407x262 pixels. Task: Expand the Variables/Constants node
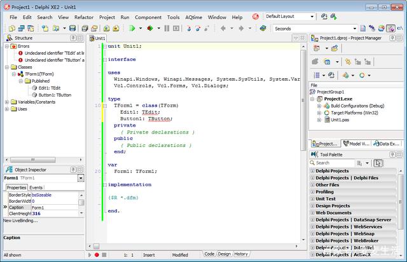click(x=7, y=102)
